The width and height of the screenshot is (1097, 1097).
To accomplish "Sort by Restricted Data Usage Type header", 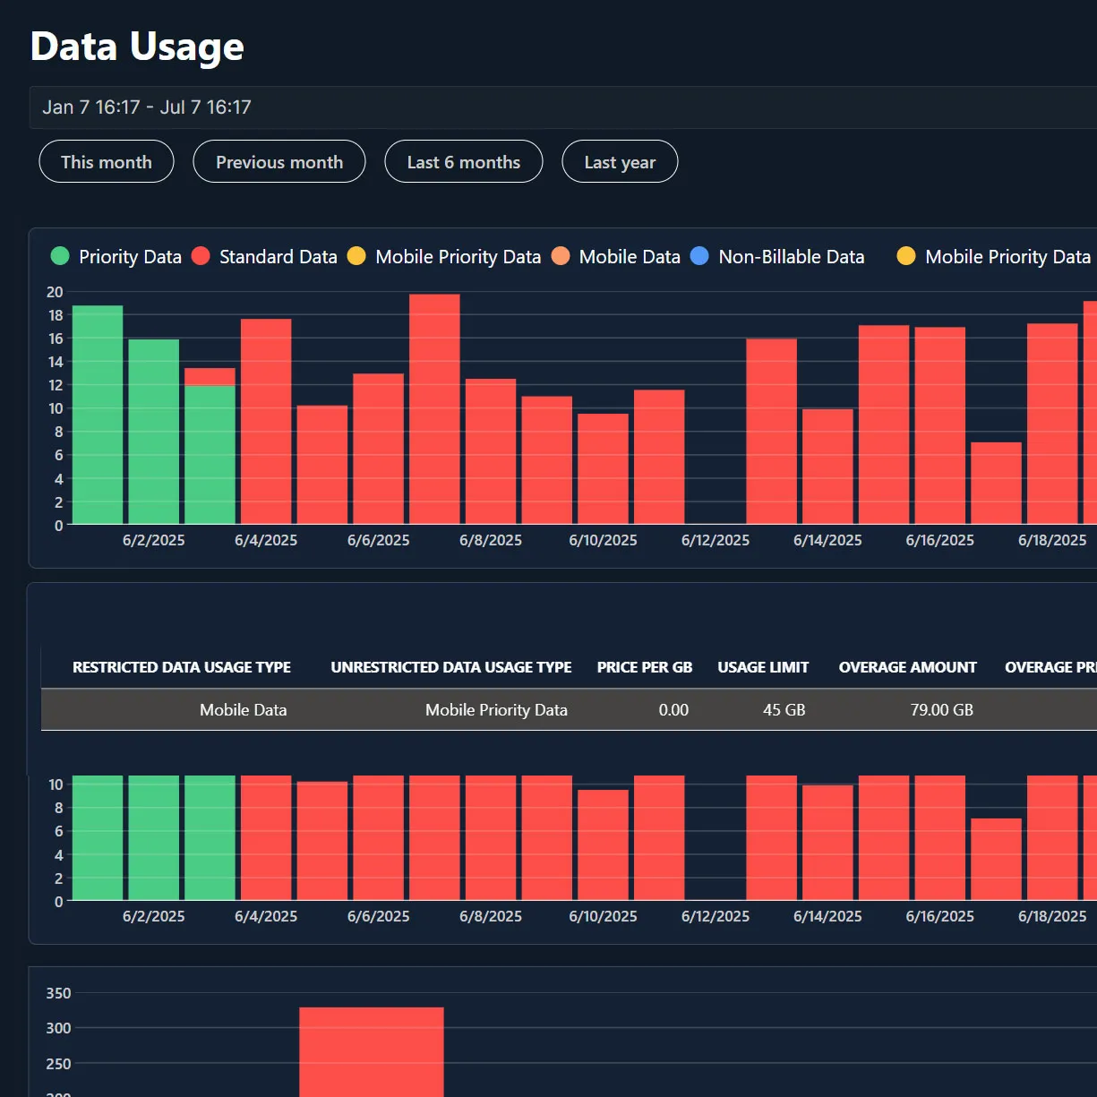I will point(182,667).
